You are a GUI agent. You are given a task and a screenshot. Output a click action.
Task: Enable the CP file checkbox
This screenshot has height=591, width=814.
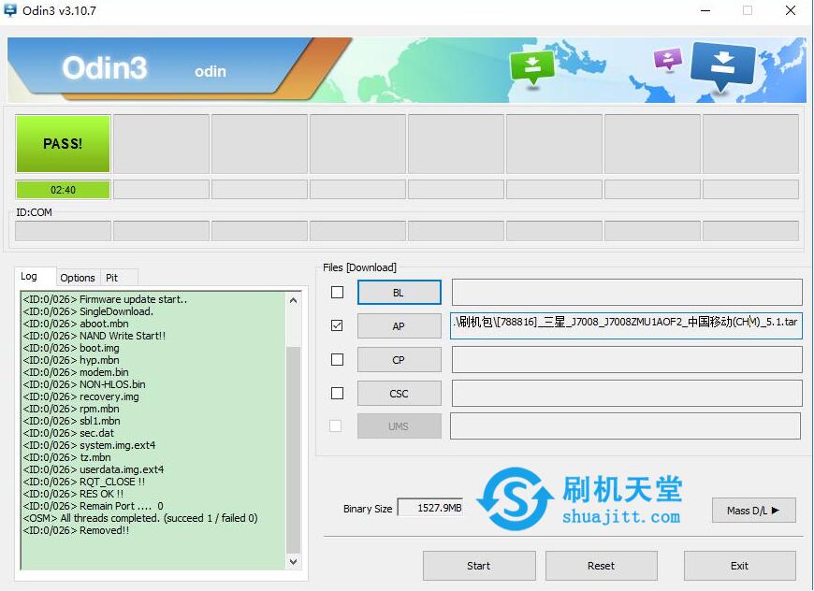(337, 360)
